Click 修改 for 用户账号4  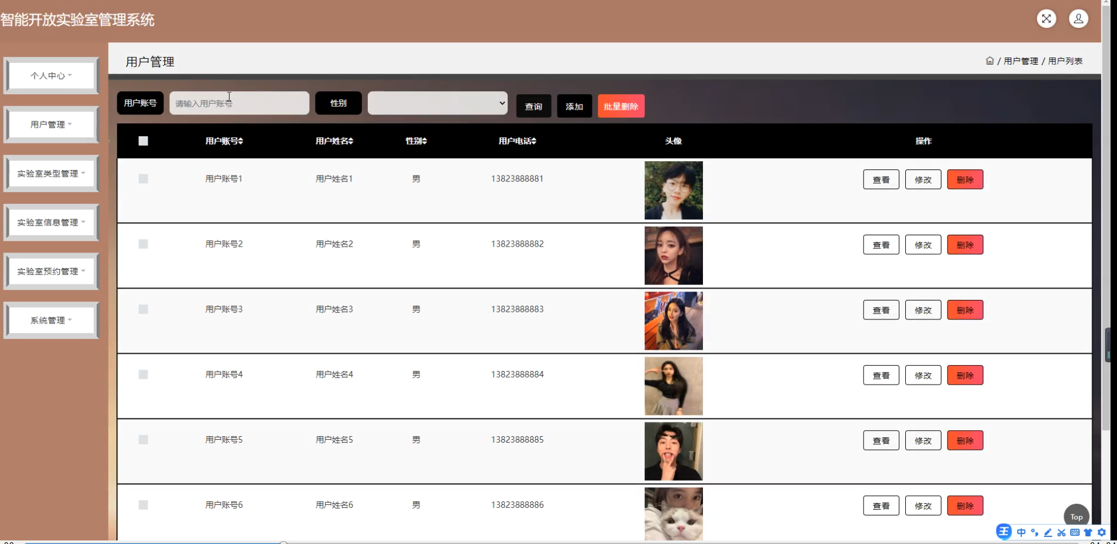click(923, 375)
